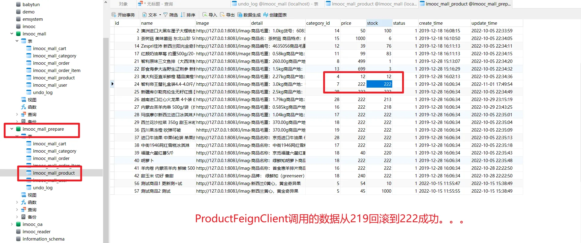Screen dimensions: 581x243
Task: Click the 导入 import icon
Action: pos(205,15)
